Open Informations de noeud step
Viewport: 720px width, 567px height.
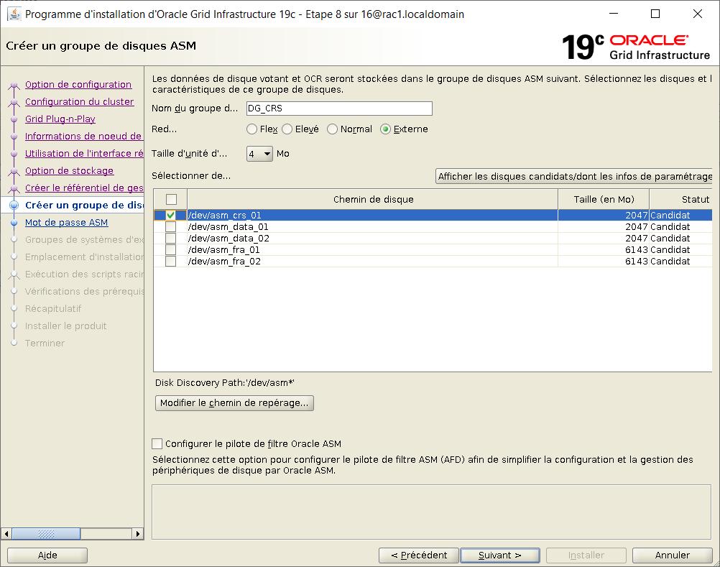(83, 137)
